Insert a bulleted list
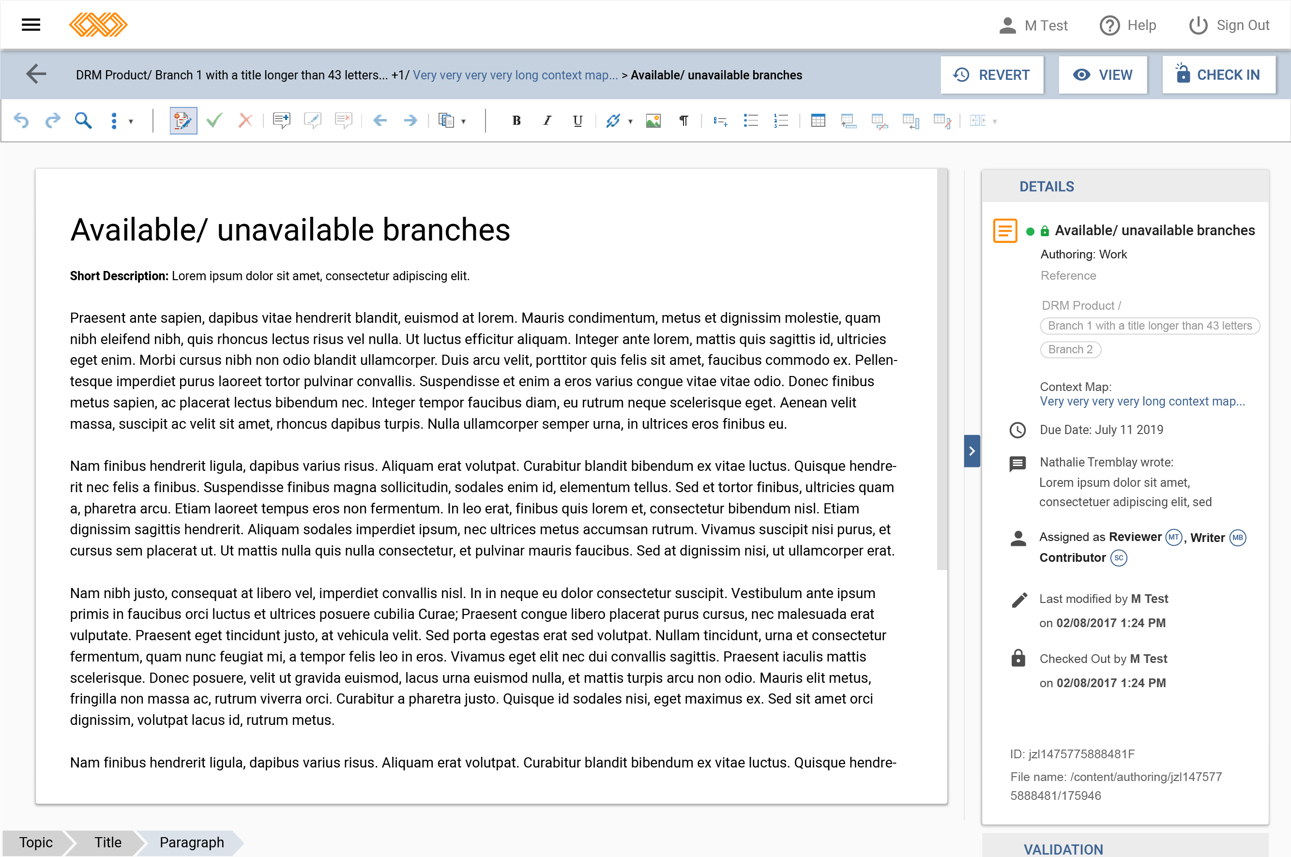The width and height of the screenshot is (1291, 857). 751,120
